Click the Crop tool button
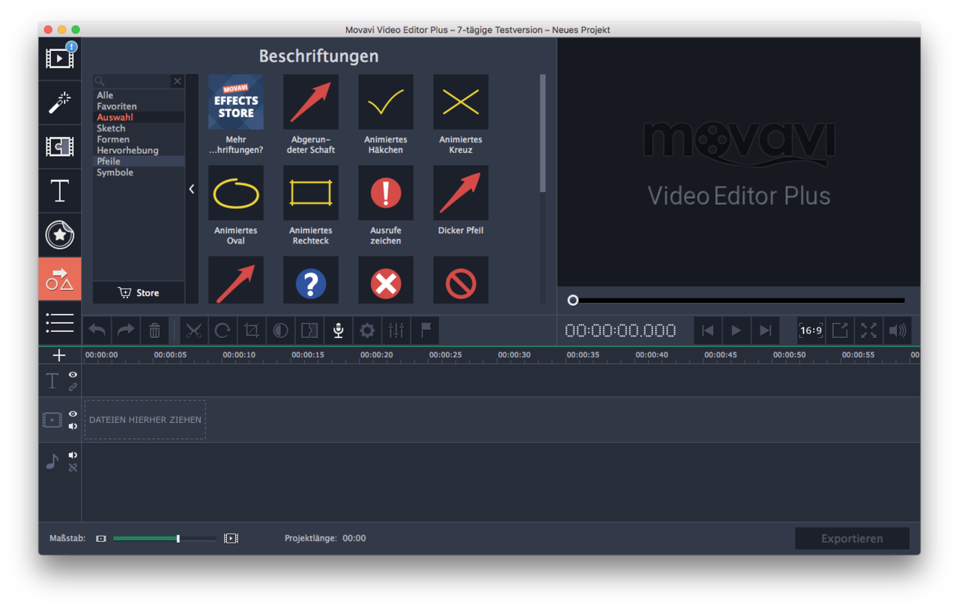The image size is (959, 610). (x=252, y=330)
